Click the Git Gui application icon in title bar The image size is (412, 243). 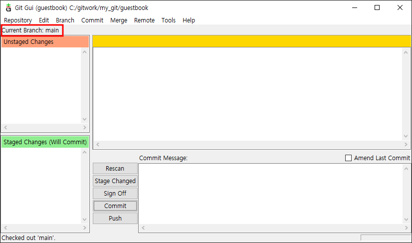(8, 7)
